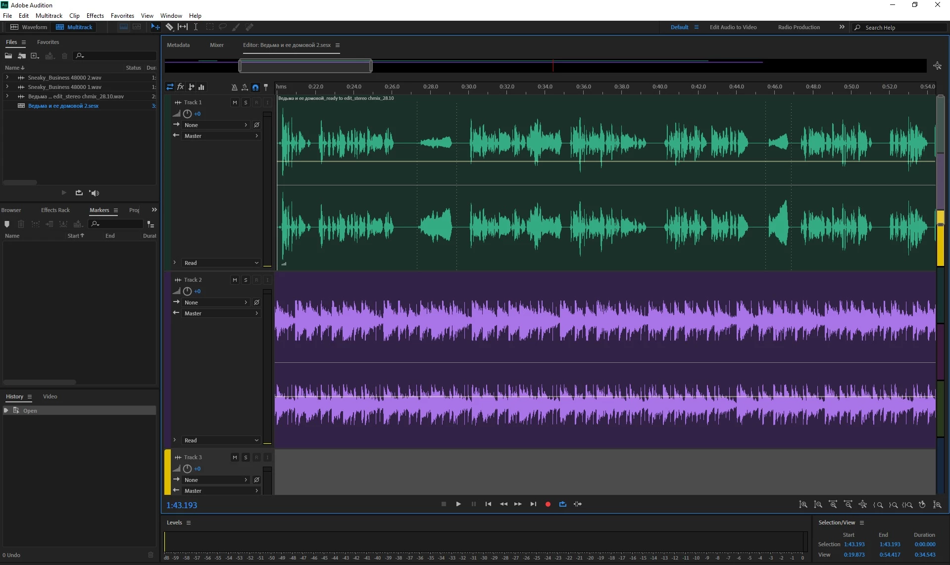Switch to the Waveform editor view
Image resolution: width=950 pixels, height=565 pixels.
tap(29, 27)
